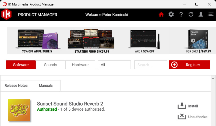Refresh the product list with the sync icon

coord(191,14)
